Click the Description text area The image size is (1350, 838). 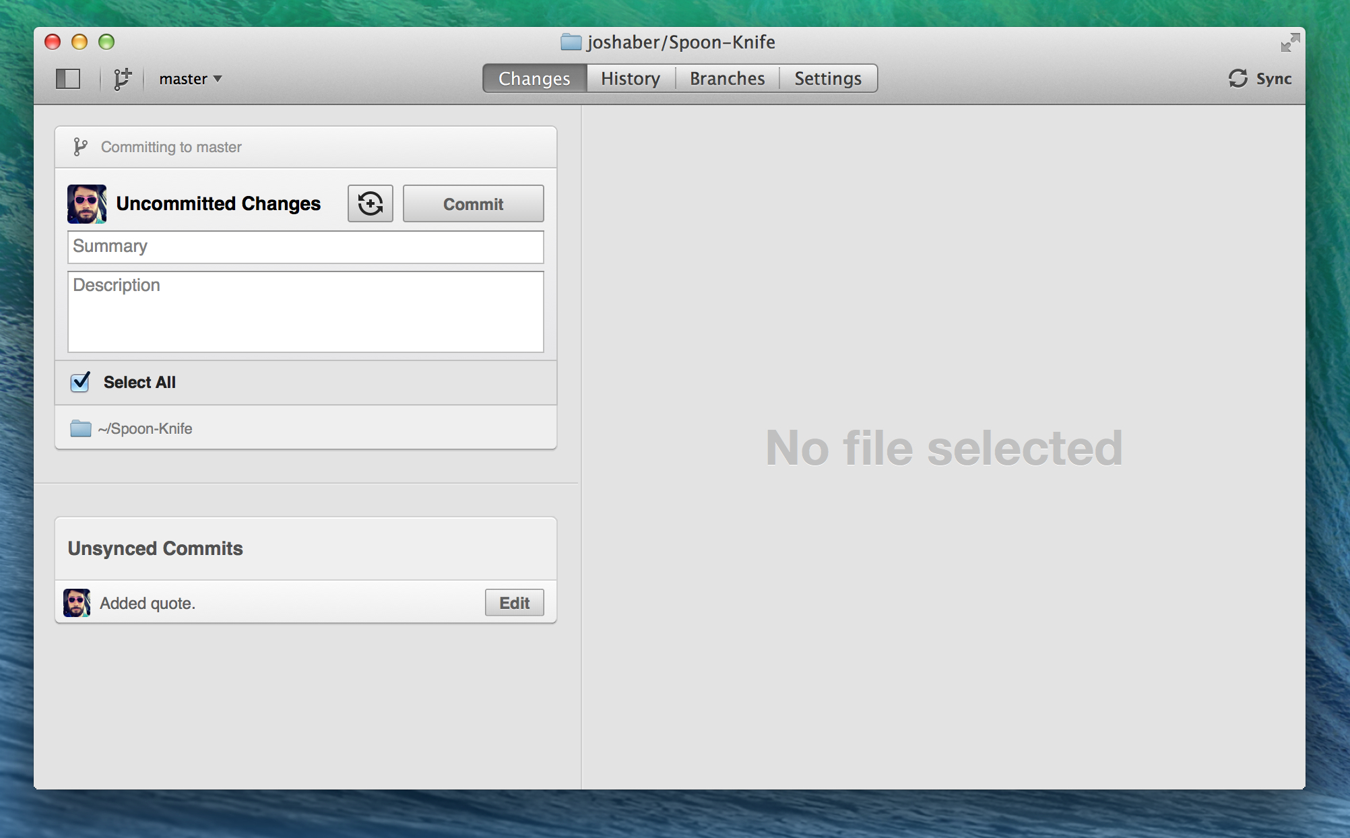click(305, 310)
